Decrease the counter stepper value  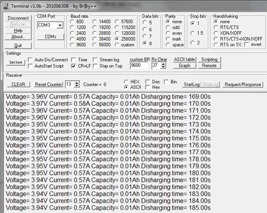point(77,86)
